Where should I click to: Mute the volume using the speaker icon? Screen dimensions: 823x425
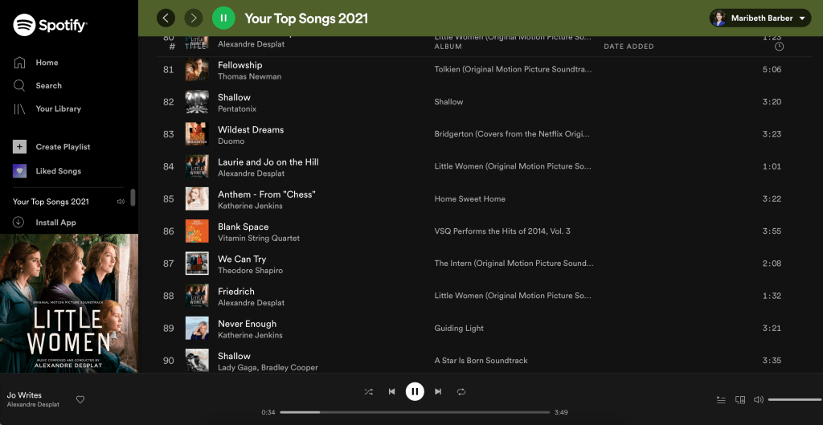(758, 399)
